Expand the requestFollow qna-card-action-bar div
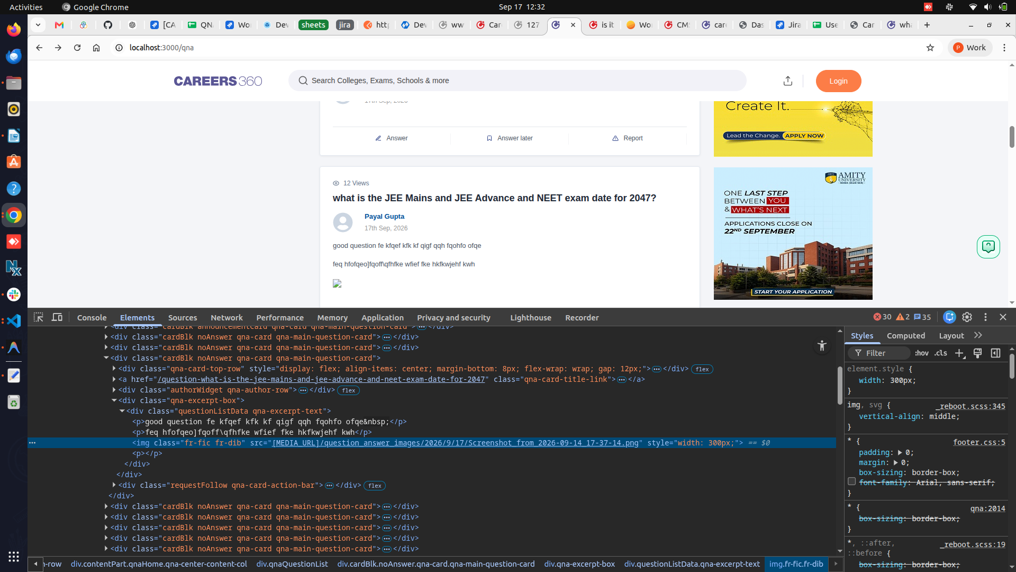Screen dimensions: 1016x572 [114, 485]
